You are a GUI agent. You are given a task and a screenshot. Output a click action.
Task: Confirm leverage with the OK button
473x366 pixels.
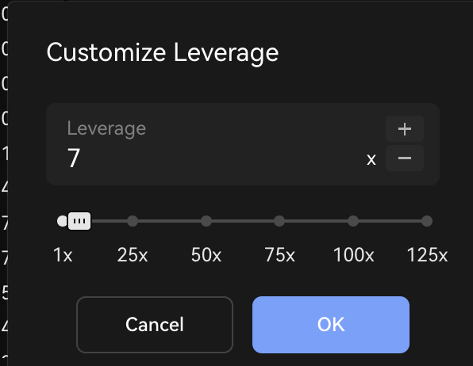click(x=331, y=325)
